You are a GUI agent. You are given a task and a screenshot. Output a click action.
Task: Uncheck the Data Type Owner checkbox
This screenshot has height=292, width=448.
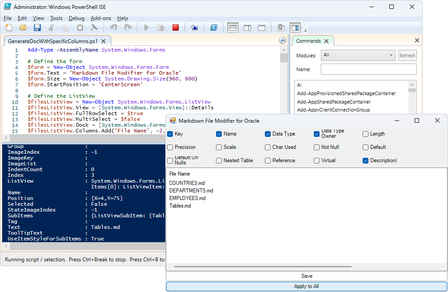pos(316,134)
